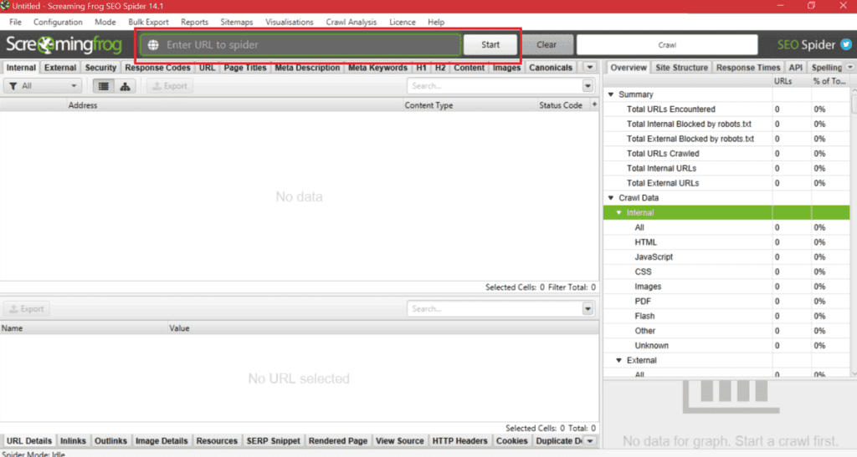Viewport: 857px width, 457px height.
Task: Open the Response Times tab
Action: [x=747, y=68]
